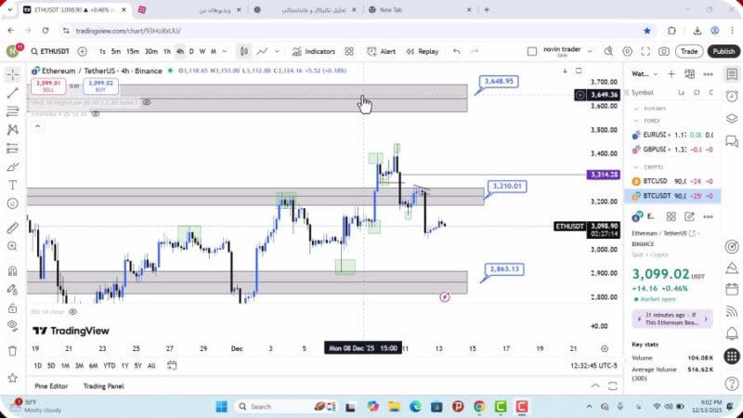This screenshot has width=743, height=418.
Task: Click the Replay button
Action: click(423, 51)
